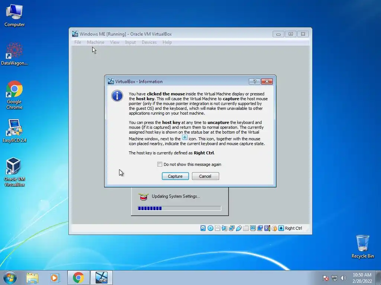Click the USB devices status icon
This screenshot has height=285, width=381.
tap(238, 228)
